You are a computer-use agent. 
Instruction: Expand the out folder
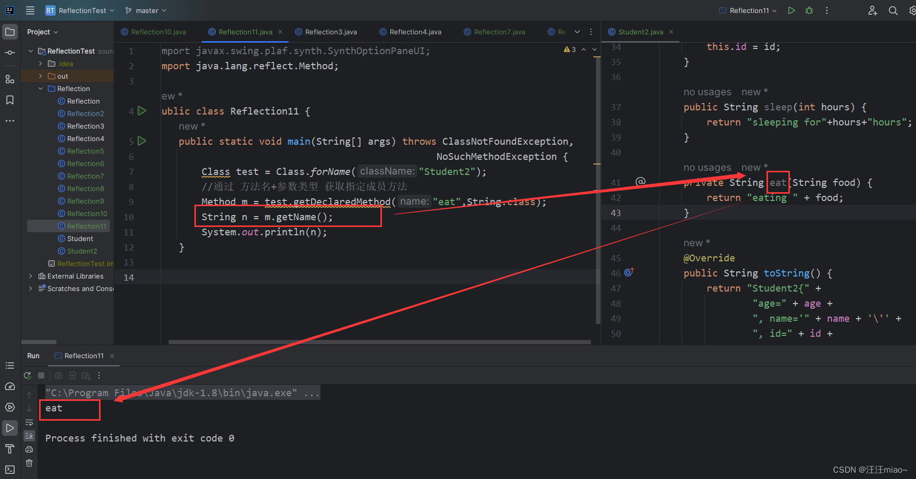(x=41, y=76)
